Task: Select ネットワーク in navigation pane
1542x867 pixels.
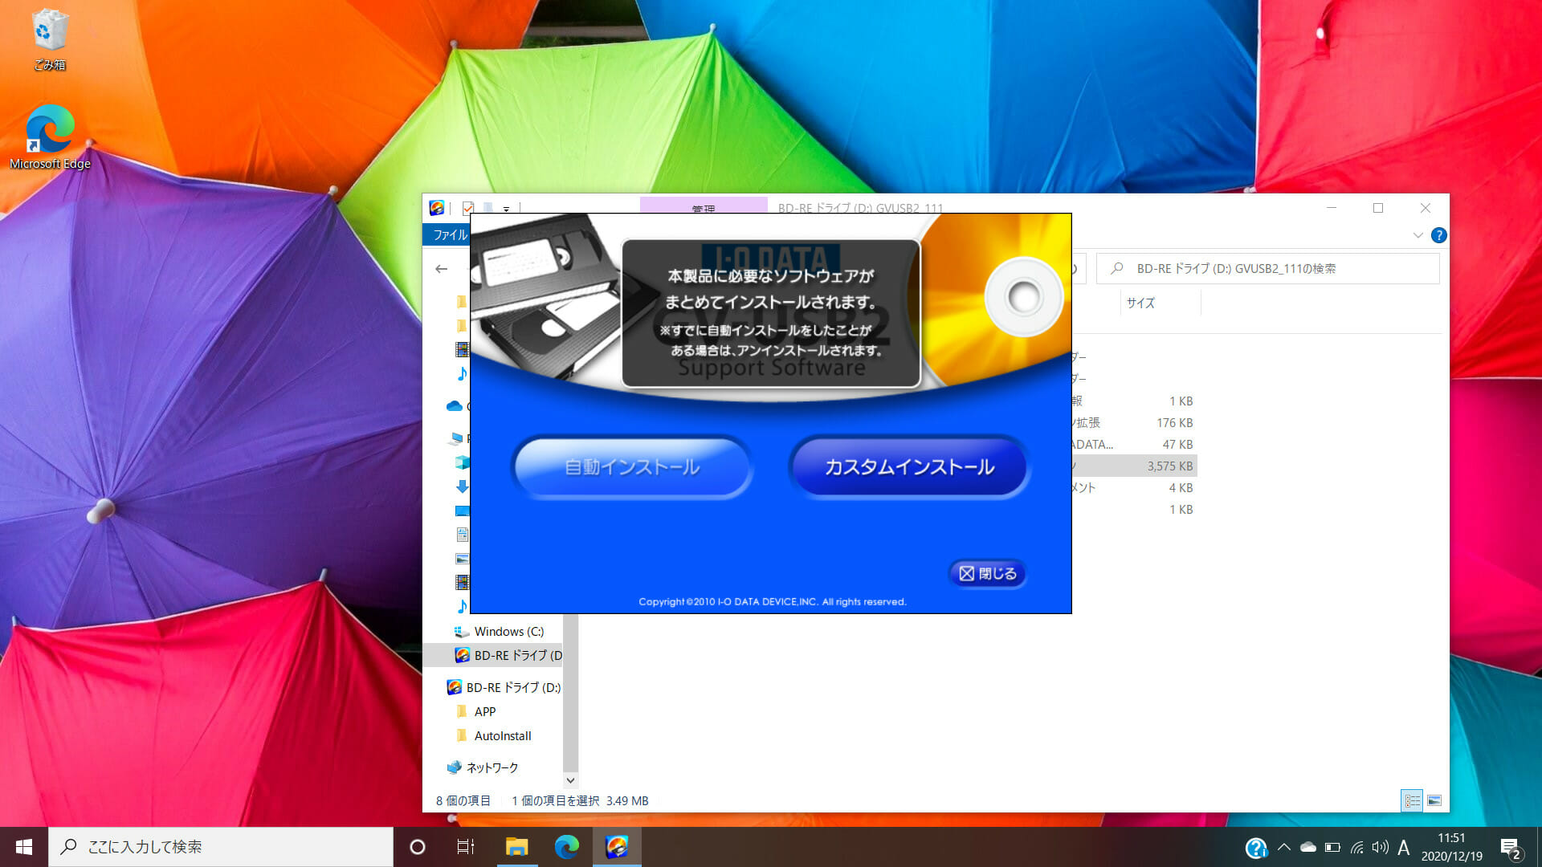Action: tap(492, 767)
